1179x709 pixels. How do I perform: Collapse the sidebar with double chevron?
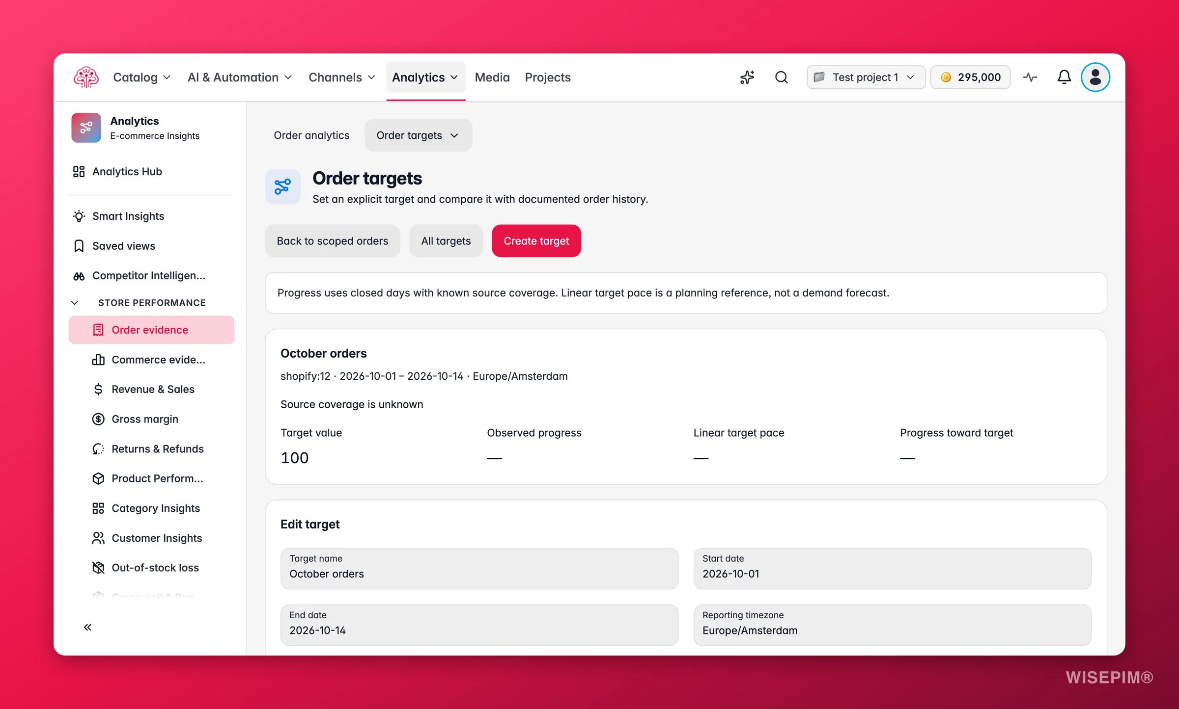87,627
